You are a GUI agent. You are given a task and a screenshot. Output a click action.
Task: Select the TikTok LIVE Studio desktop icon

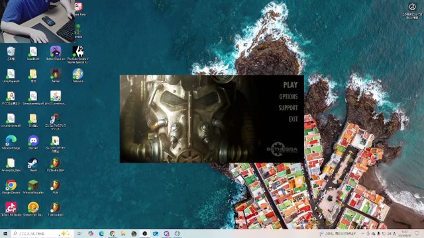(11, 209)
